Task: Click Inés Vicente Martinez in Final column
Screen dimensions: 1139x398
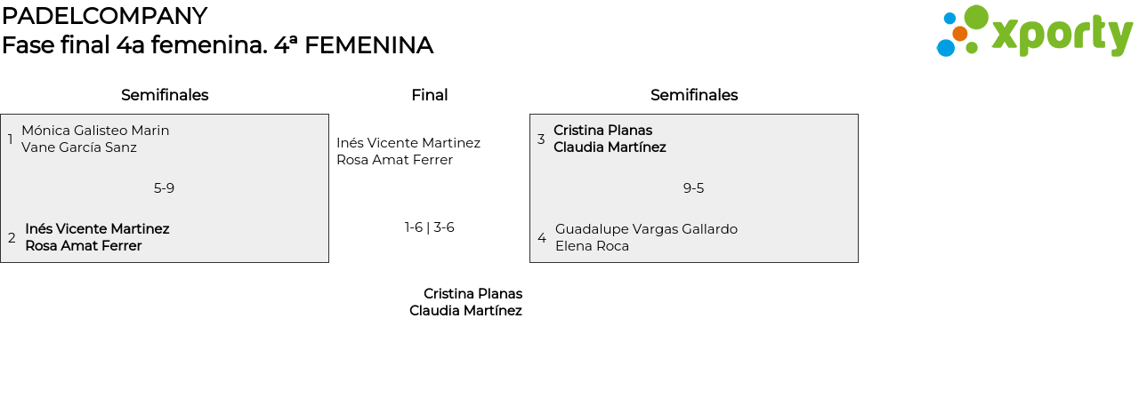Action: pyautogui.click(x=408, y=143)
